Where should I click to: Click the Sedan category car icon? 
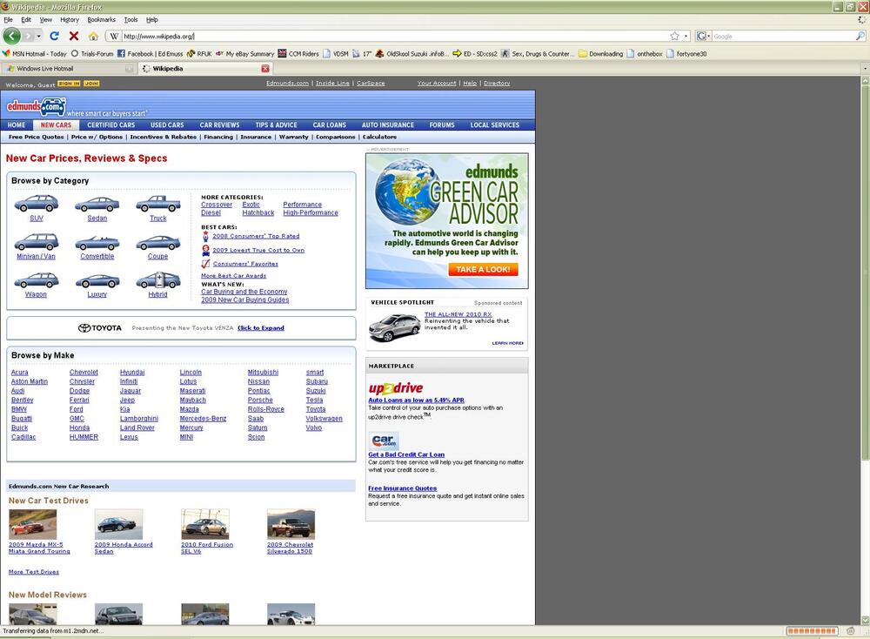pyautogui.click(x=97, y=204)
